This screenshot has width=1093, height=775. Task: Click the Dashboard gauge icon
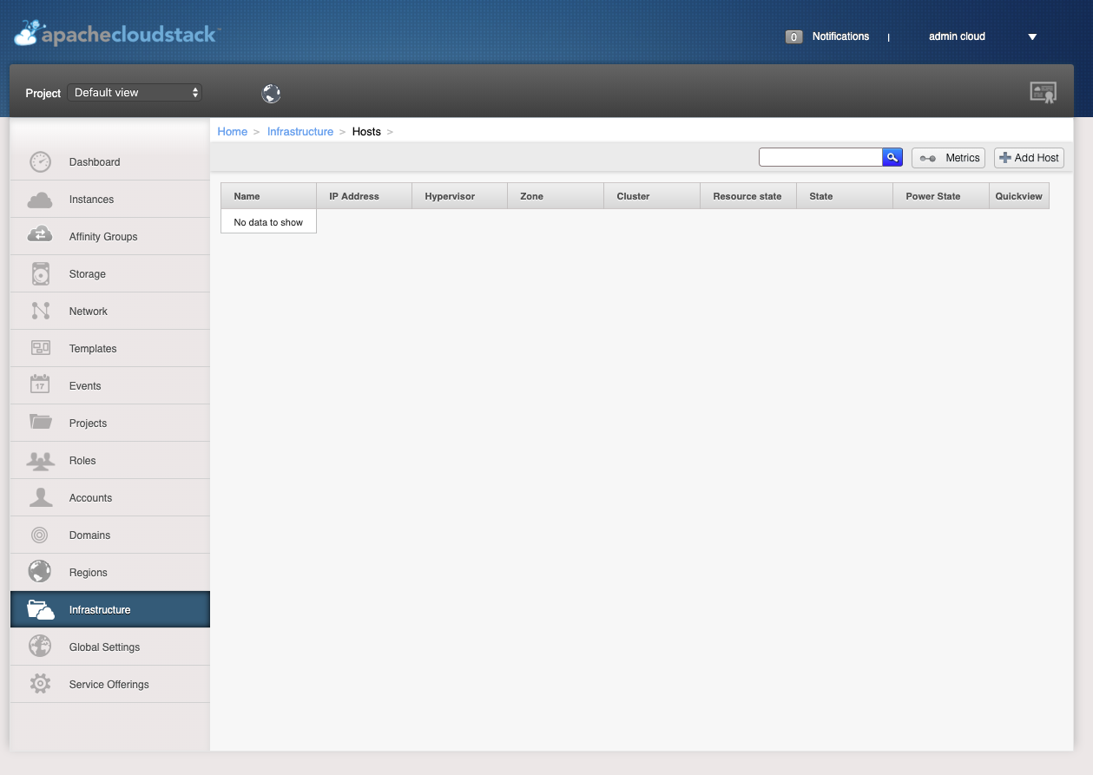tap(40, 162)
